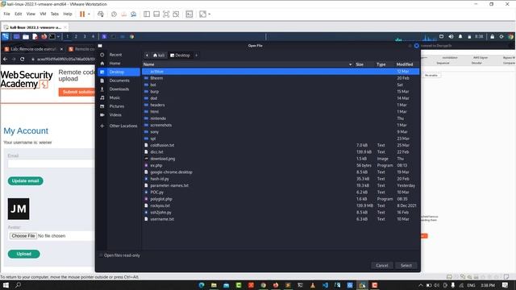Select the coldfusion.txt file

(281, 145)
